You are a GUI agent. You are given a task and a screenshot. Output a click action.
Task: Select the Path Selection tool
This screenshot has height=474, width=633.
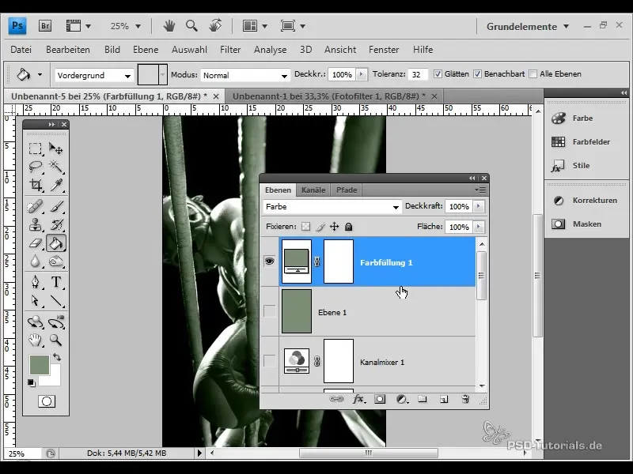coord(36,301)
